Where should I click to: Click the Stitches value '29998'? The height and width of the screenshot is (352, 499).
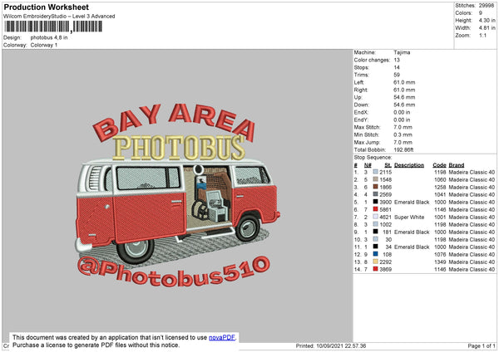click(487, 6)
